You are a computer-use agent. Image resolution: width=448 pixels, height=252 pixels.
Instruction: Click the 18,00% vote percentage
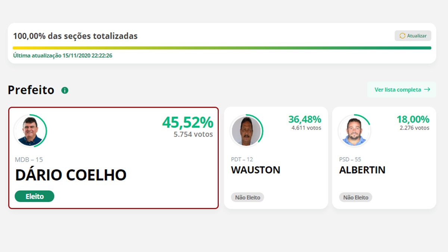[x=413, y=119]
